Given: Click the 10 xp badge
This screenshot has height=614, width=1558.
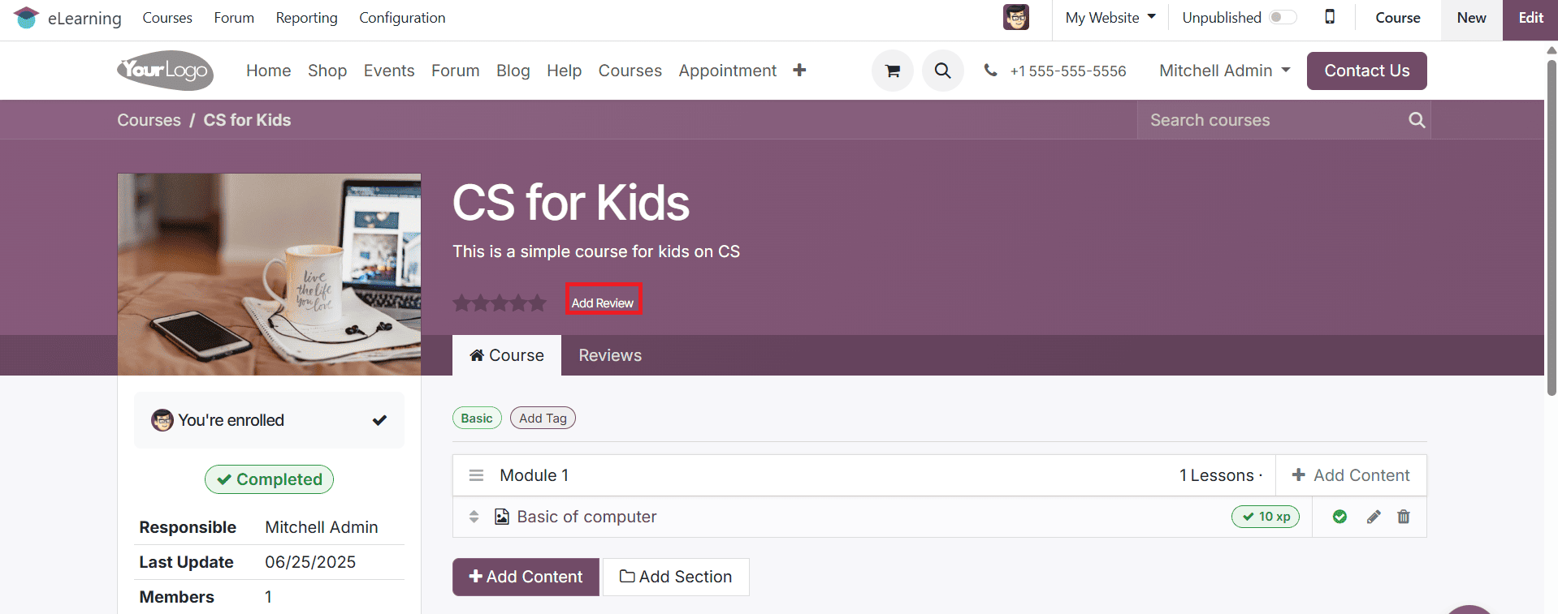Looking at the screenshot, I should pyautogui.click(x=1266, y=517).
